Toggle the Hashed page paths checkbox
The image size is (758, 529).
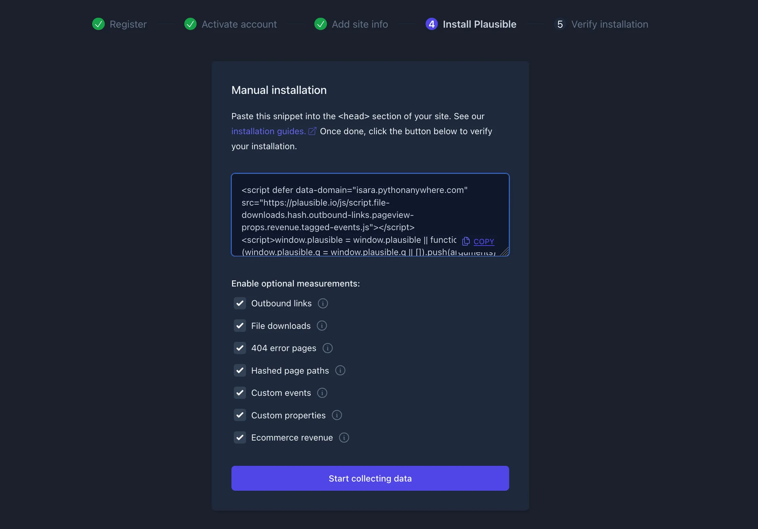click(240, 370)
